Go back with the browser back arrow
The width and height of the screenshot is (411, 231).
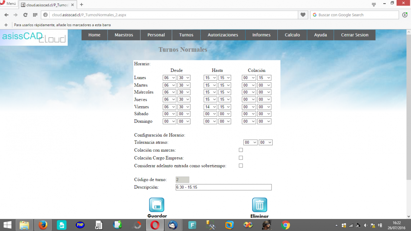pyautogui.click(x=6, y=15)
